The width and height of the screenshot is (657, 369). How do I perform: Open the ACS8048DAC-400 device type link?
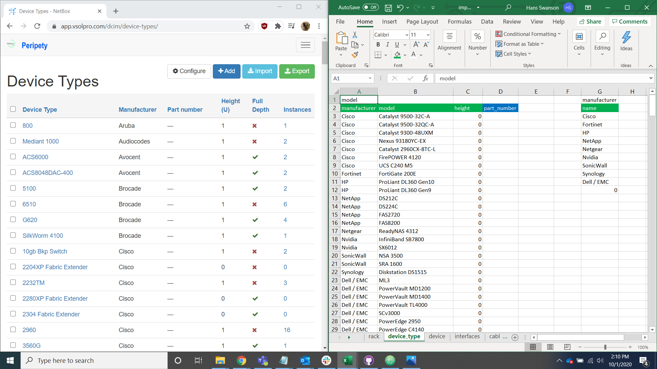[48, 173]
